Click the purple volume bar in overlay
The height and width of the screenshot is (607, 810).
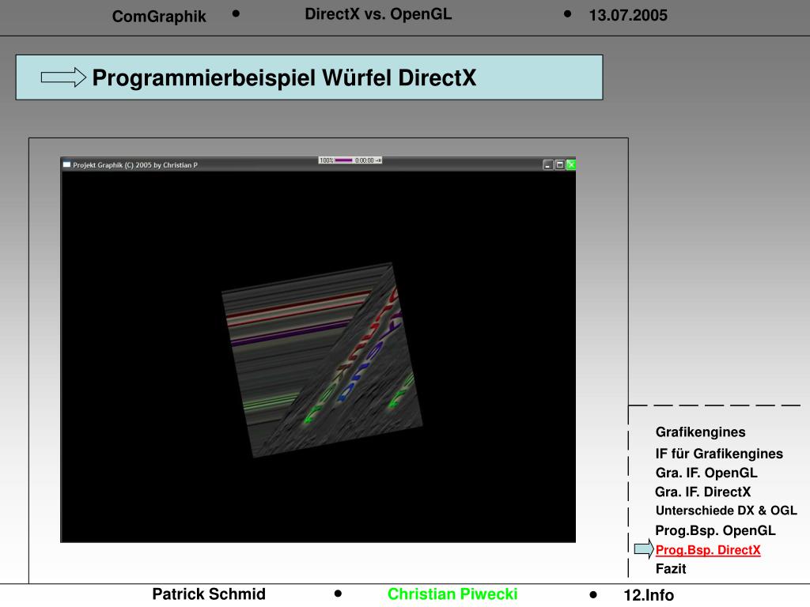pos(343,160)
